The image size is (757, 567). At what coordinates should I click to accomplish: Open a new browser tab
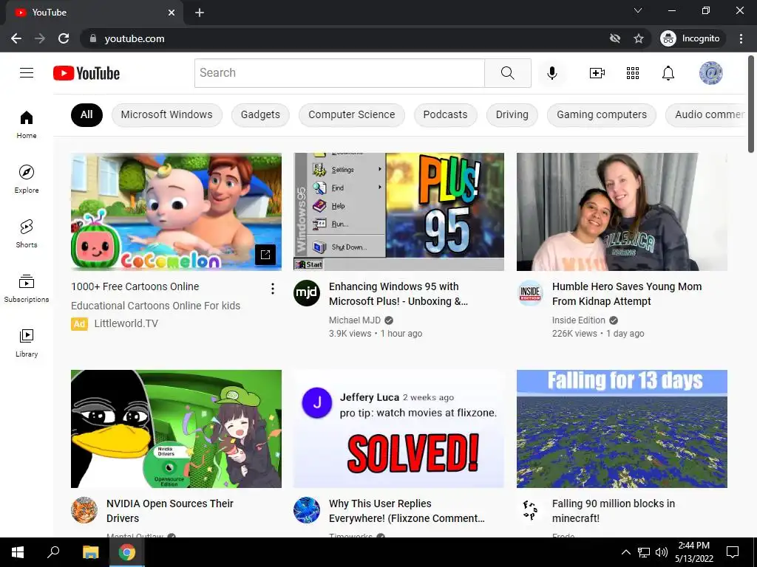click(200, 13)
